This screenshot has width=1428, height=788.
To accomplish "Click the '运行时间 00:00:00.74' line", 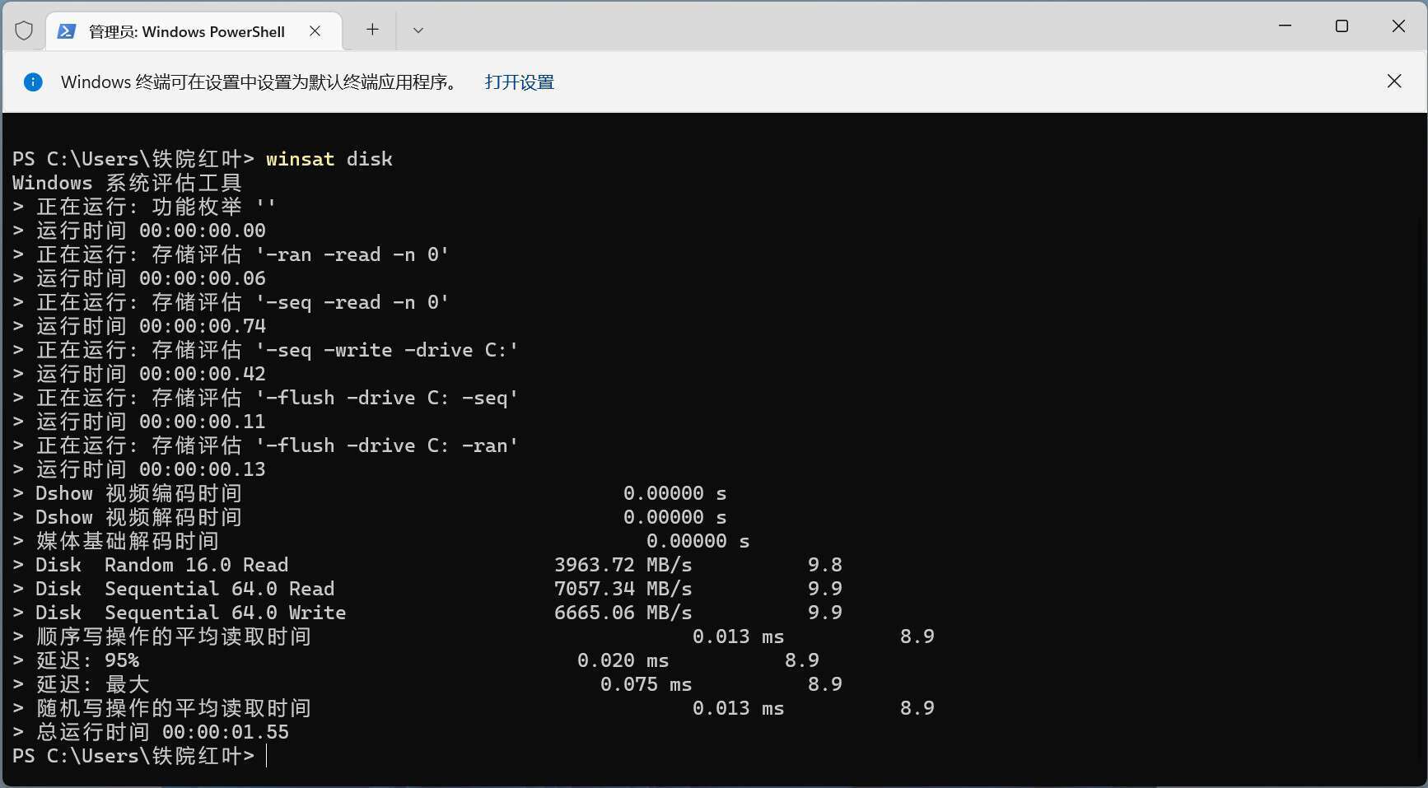I will coord(139,326).
